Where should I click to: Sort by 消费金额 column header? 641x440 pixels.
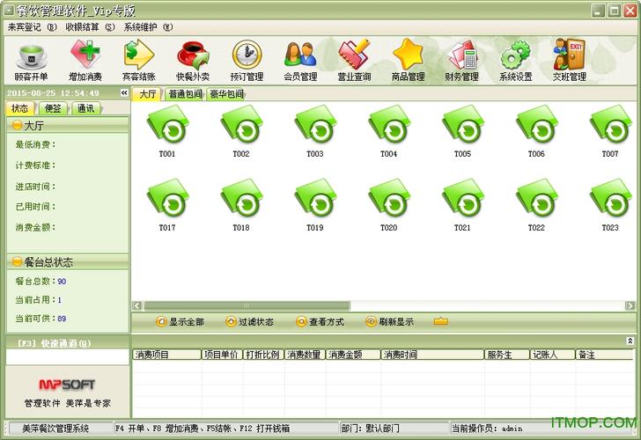(x=353, y=355)
